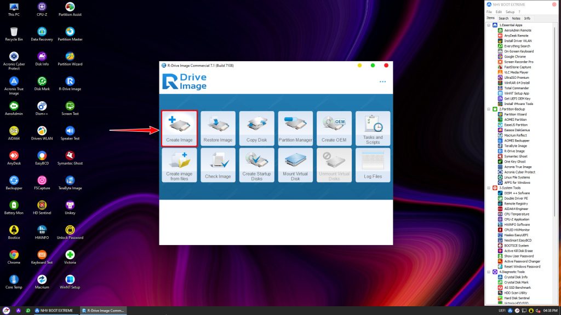Open TeraByte Image desktop icon
This screenshot has width=561, height=315.
click(x=70, y=183)
